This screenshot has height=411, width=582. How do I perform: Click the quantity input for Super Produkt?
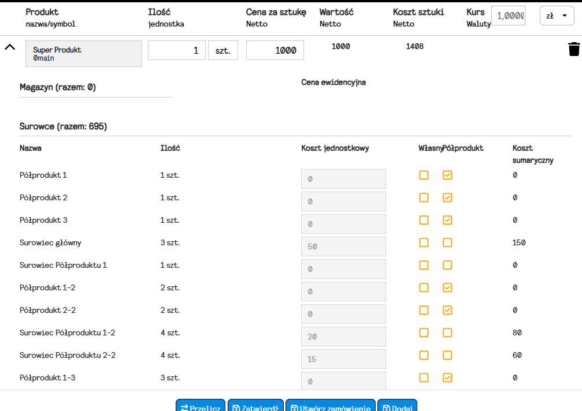click(177, 50)
